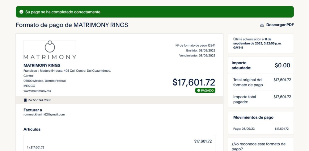Image resolution: width=309 pixels, height=151 pixels.
Task: Click the email rommel.kharim62@gmail.com
Action: point(44,114)
